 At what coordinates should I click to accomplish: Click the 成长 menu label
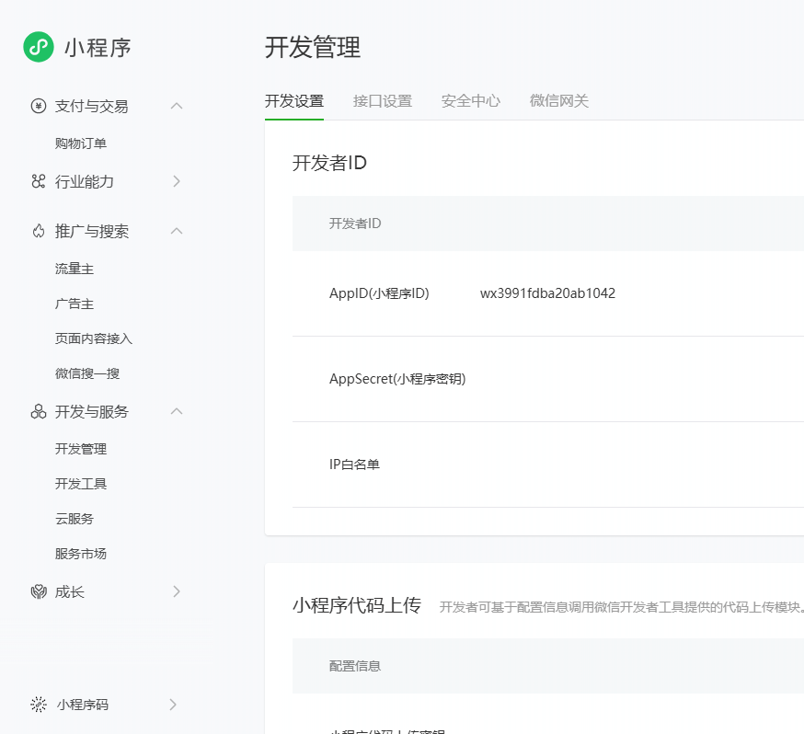click(x=69, y=592)
